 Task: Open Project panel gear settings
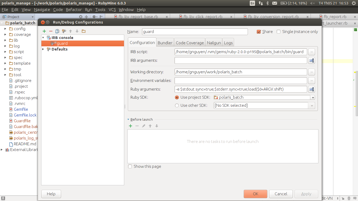pos(94,17)
